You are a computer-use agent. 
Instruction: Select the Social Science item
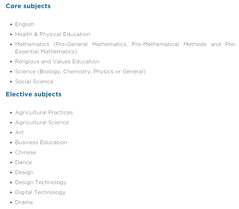34,81
